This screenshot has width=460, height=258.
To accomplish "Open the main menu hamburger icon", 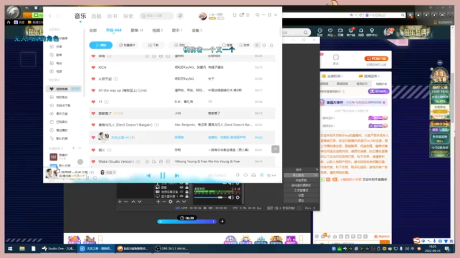I will [x=248, y=15].
